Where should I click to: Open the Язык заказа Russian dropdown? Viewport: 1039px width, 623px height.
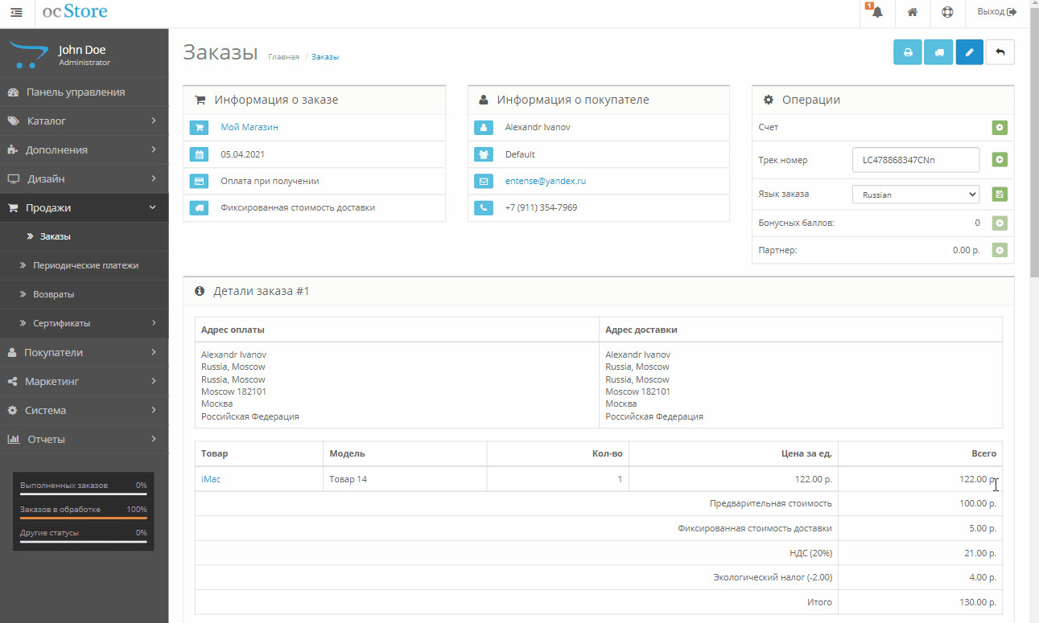[x=915, y=195]
